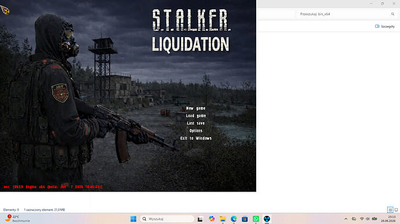Open the game Options
Image resolution: width=400 pixels, height=224 pixels.
[196, 131]
